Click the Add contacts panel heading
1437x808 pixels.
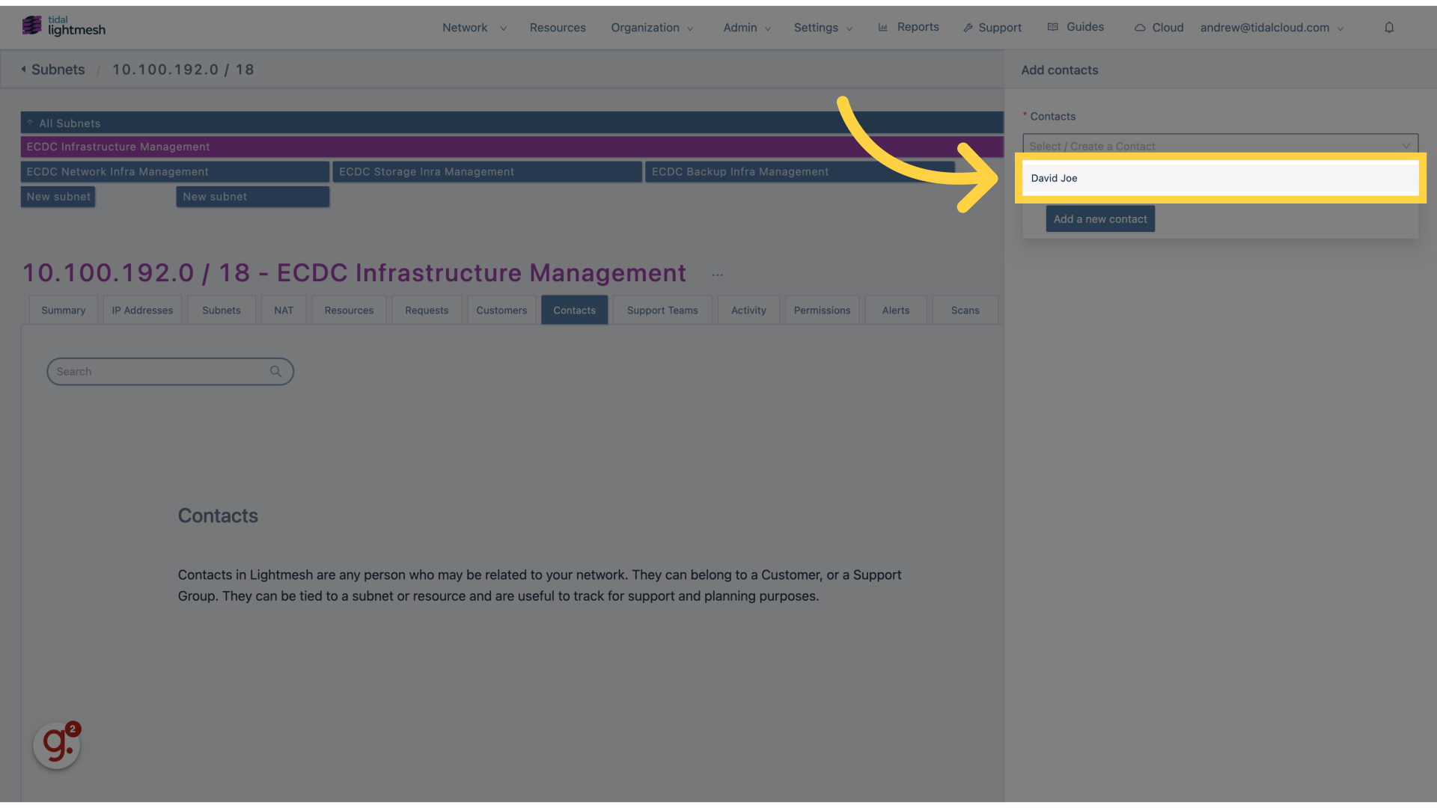point(1060,70)
